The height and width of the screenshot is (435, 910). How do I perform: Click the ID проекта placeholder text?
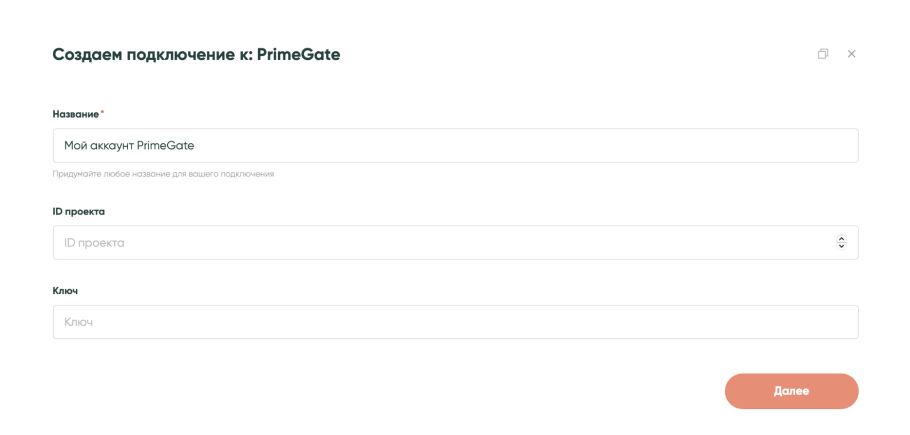94,243
